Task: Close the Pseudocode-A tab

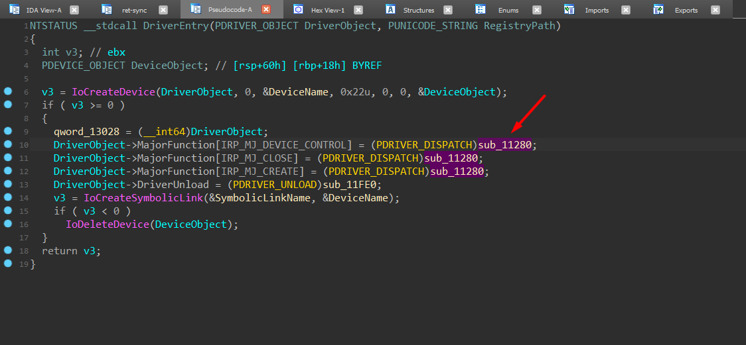Action: (x=266, y=10)
